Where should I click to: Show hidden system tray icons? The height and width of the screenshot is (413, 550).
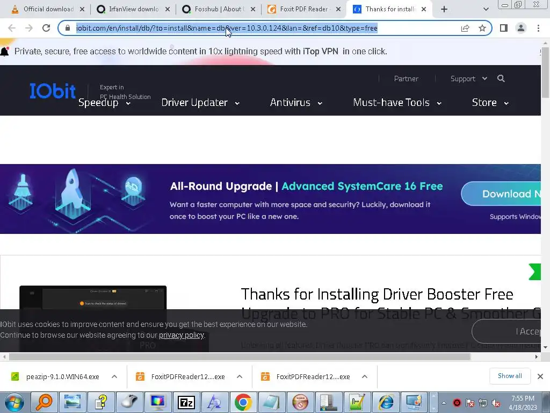click(x=444, y=403)
